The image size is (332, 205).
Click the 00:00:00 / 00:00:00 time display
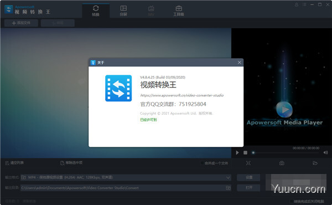coord(306,148)
